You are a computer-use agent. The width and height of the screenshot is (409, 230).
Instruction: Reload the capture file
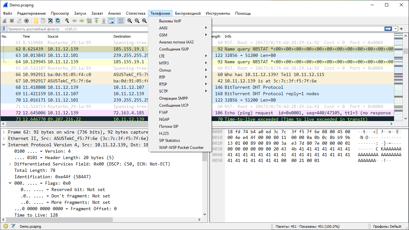tap(58, 21)
